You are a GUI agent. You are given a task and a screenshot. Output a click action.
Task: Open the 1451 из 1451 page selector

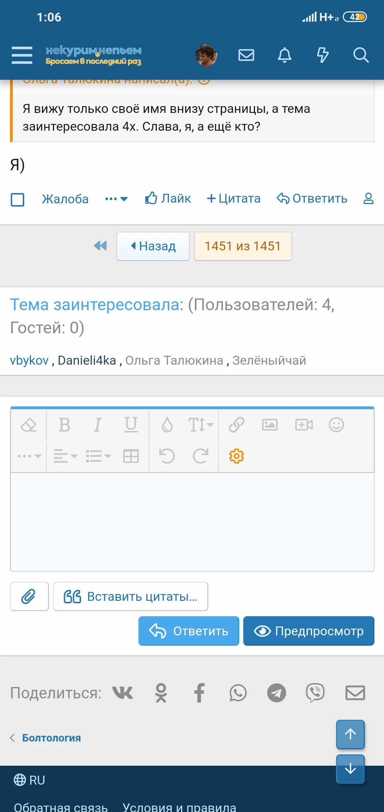(243, 246)
